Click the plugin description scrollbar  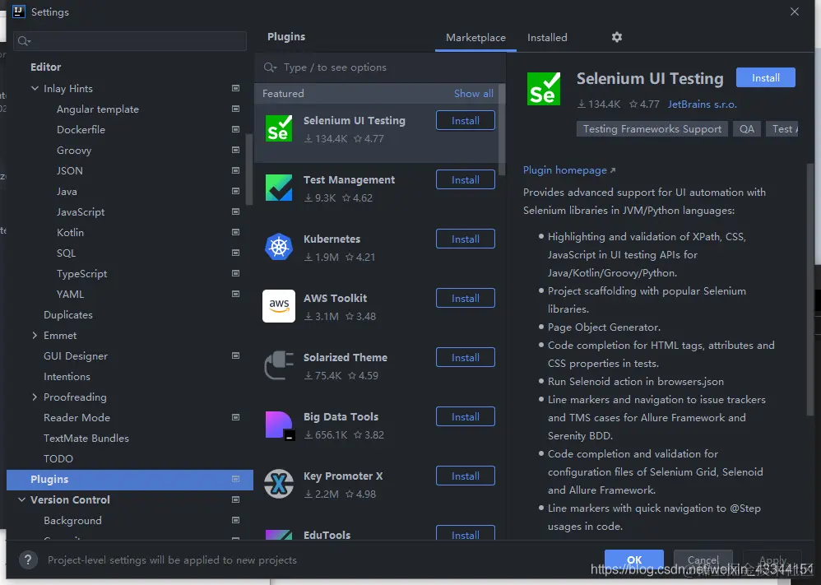point(810,290)
